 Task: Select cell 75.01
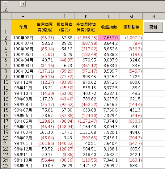pyautogui.click(x=45, y=110)
